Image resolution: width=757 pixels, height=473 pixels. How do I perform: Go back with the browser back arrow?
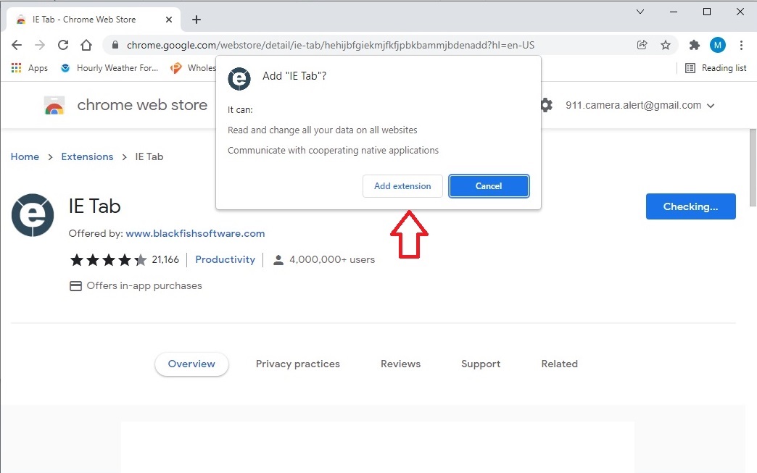[x=17, y=45]
